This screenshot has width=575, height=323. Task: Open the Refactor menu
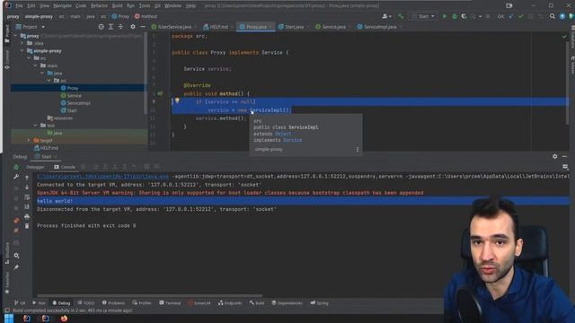(99, 6)
